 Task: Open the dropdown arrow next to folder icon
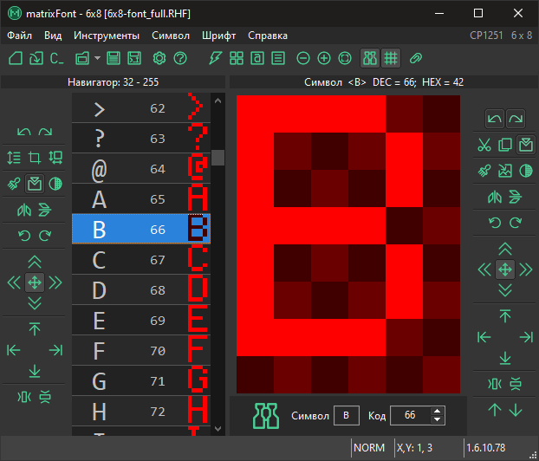point(97,58)
